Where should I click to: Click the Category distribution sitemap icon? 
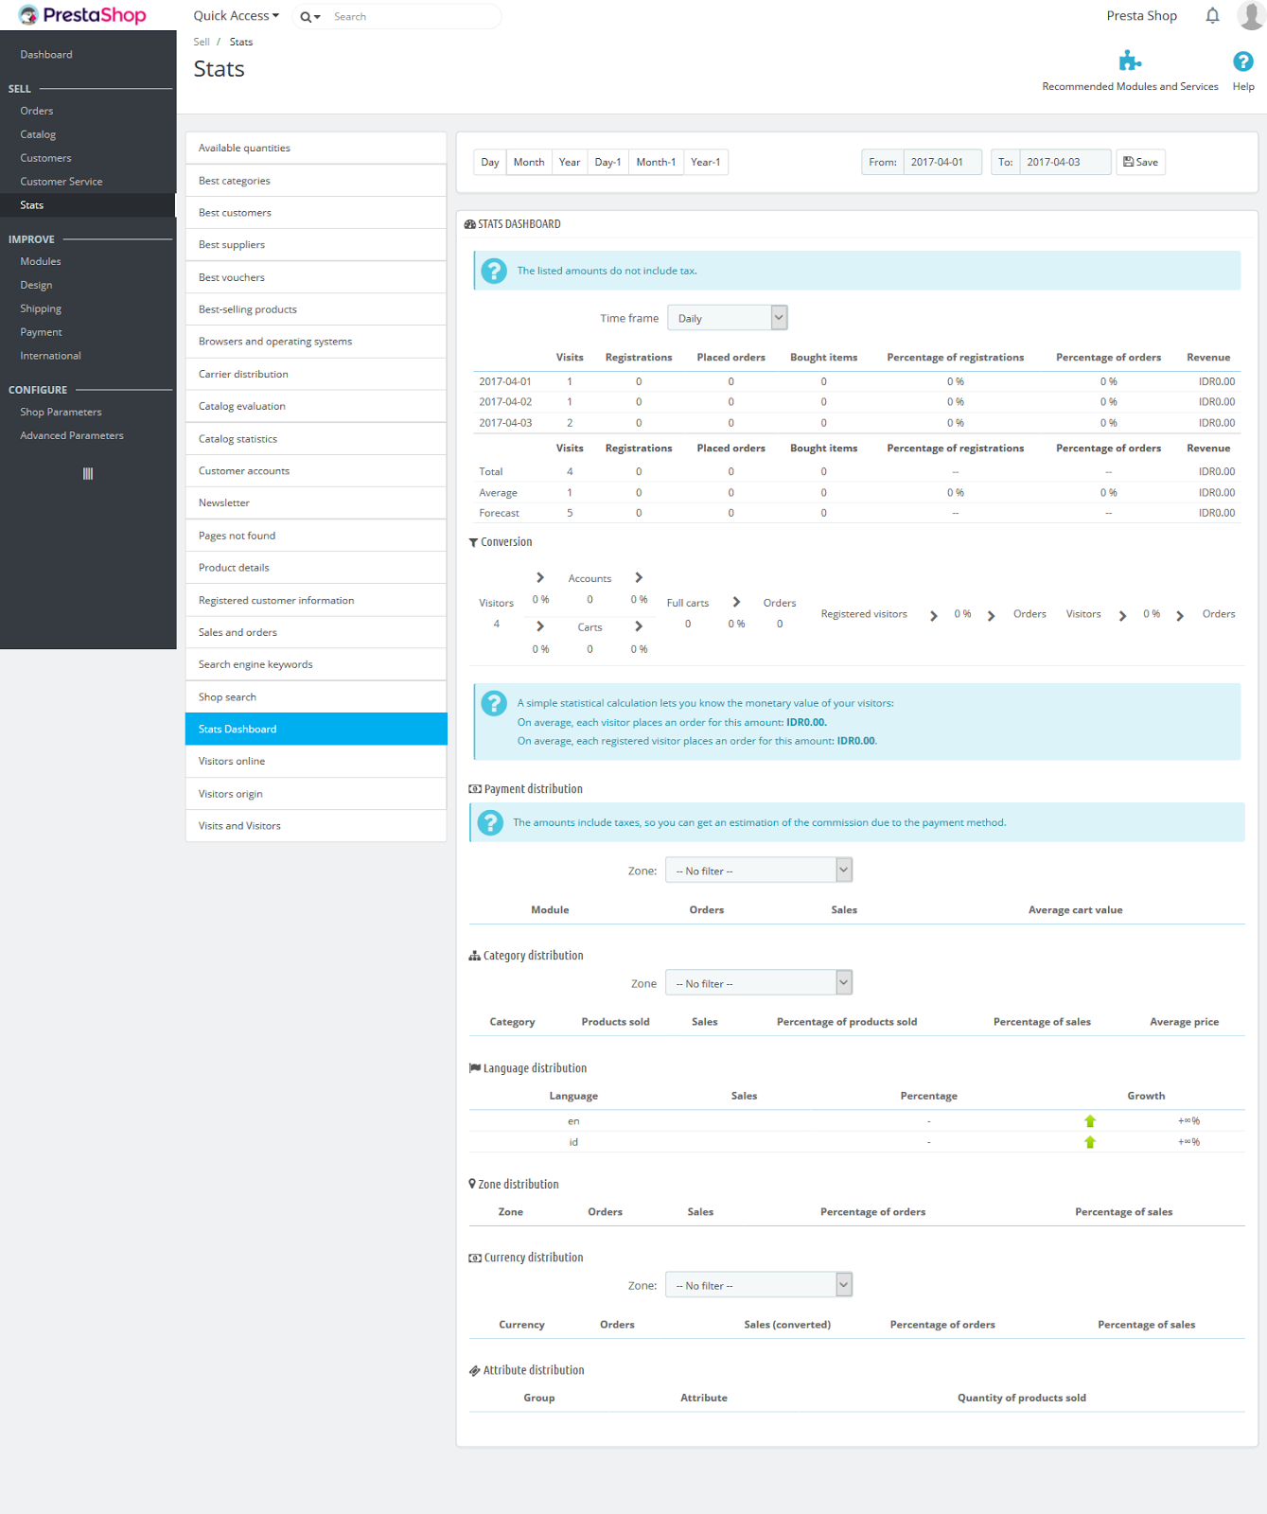coord(474,956)
